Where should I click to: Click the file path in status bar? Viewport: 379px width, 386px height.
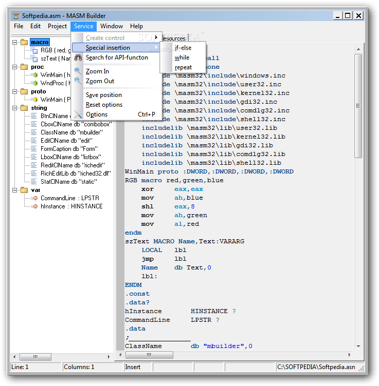pyautogui.click(x=316, y=367)
